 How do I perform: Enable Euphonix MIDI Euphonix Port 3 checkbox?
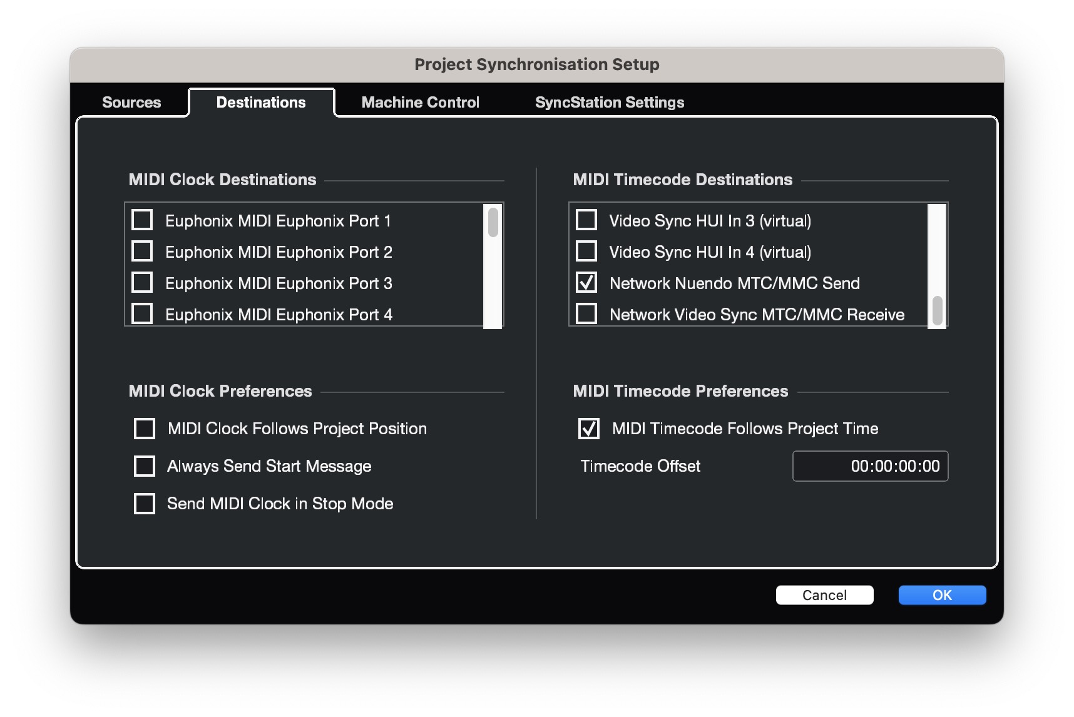[142, 283]
